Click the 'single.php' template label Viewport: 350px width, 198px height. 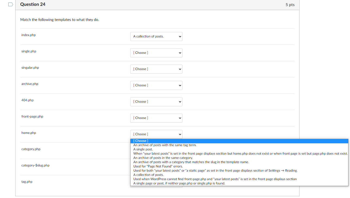[x=29, y=51]
